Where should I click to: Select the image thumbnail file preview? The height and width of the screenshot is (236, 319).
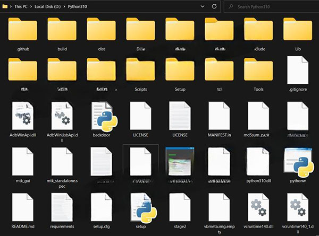(180, 161)
